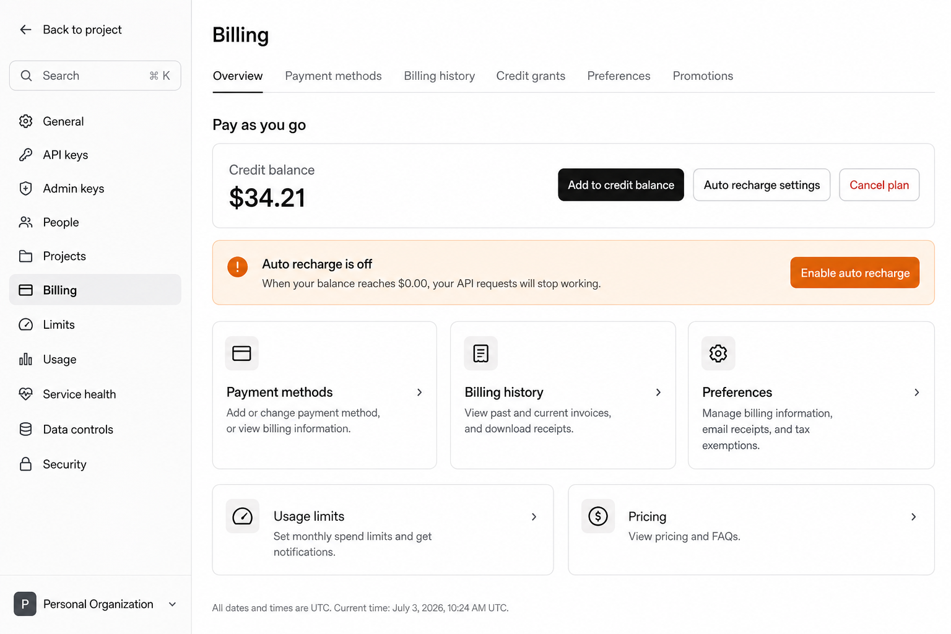Expand the Personal Organization switcher chevron
The image size is (951, 634).
point(172,604)
